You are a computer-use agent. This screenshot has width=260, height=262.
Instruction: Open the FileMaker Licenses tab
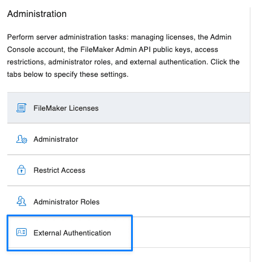129,108
